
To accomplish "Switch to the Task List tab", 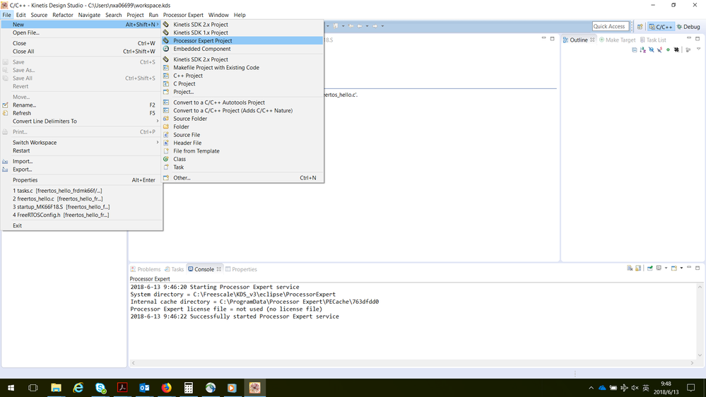I will click(x=653, y=40).
